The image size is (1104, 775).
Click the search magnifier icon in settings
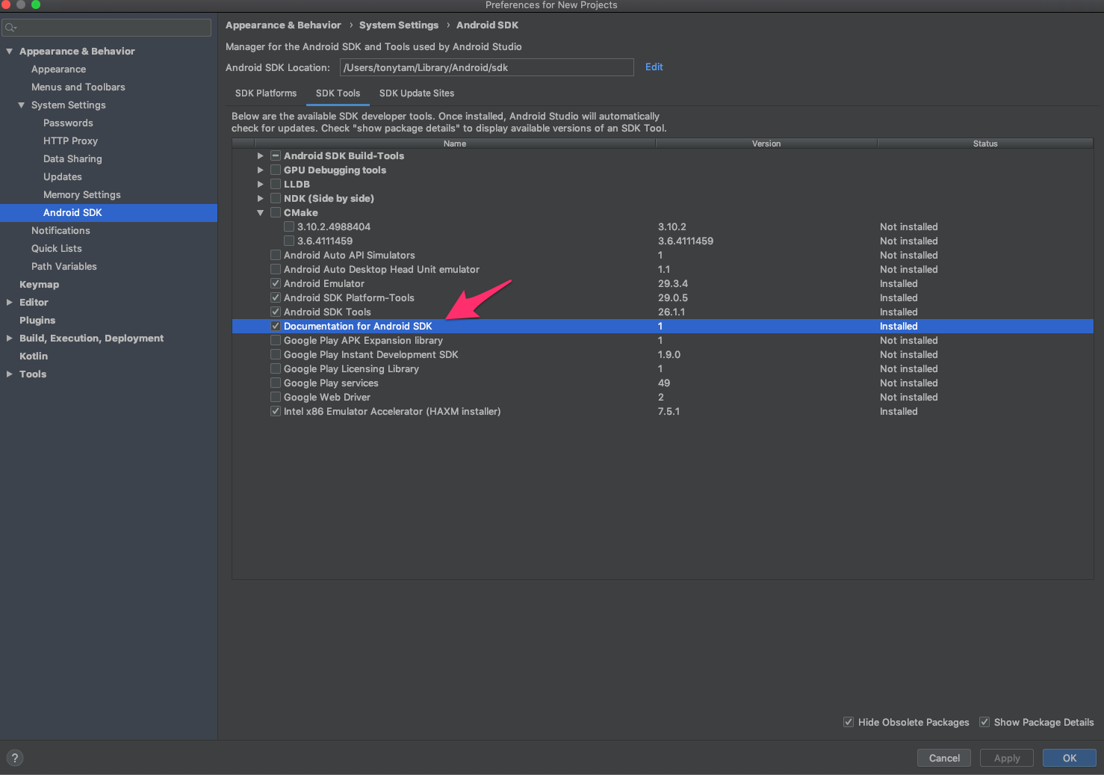[x=10, y=28]
